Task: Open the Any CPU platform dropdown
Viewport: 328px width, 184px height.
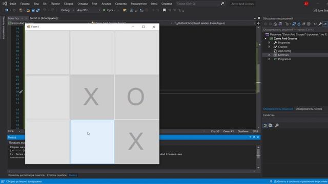Action: pos(99,10)
